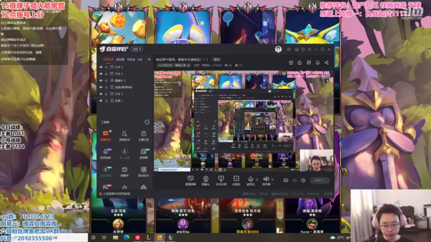The image size is (431, 242).
Task: Click the lock icon in stream header
Action: coord(300,62)
